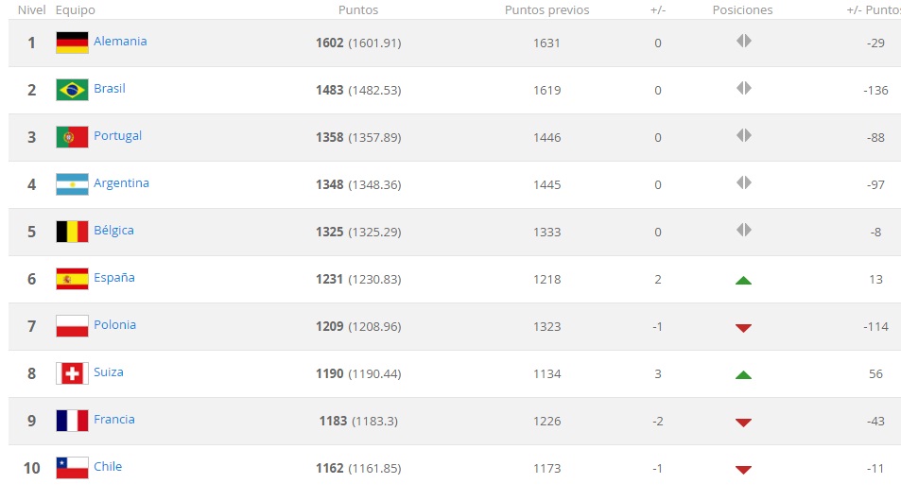
Task: Click the Belgium flag icon
Action: [x=72, y=232]
